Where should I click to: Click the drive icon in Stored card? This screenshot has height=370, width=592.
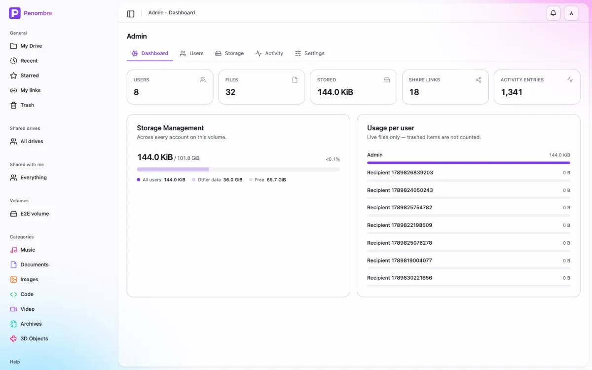(x=387, y=79)
